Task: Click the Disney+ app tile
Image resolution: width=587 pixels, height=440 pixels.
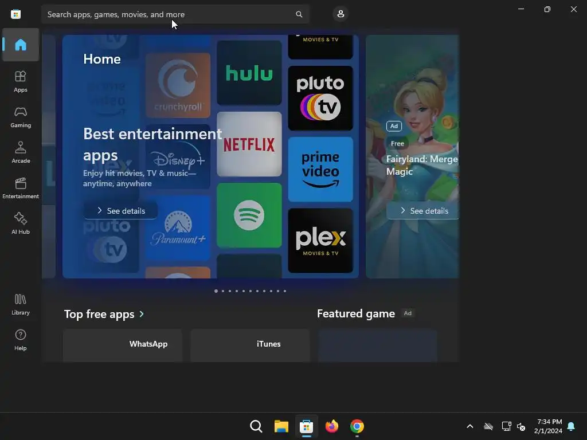Action: click(x=178, y=156)
